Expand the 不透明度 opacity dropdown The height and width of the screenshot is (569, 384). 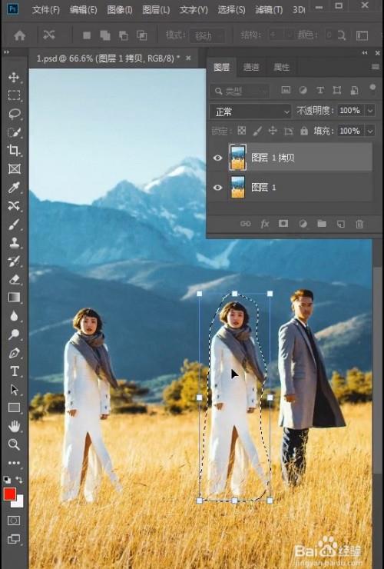[370, 110]
